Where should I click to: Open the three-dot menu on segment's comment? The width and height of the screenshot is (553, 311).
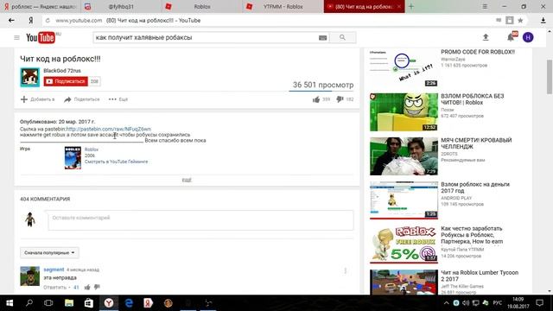point(346,270)
